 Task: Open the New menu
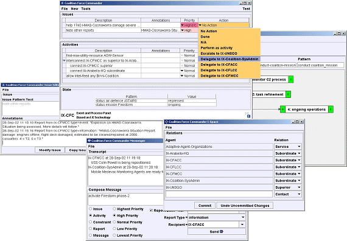pos(74,9)
